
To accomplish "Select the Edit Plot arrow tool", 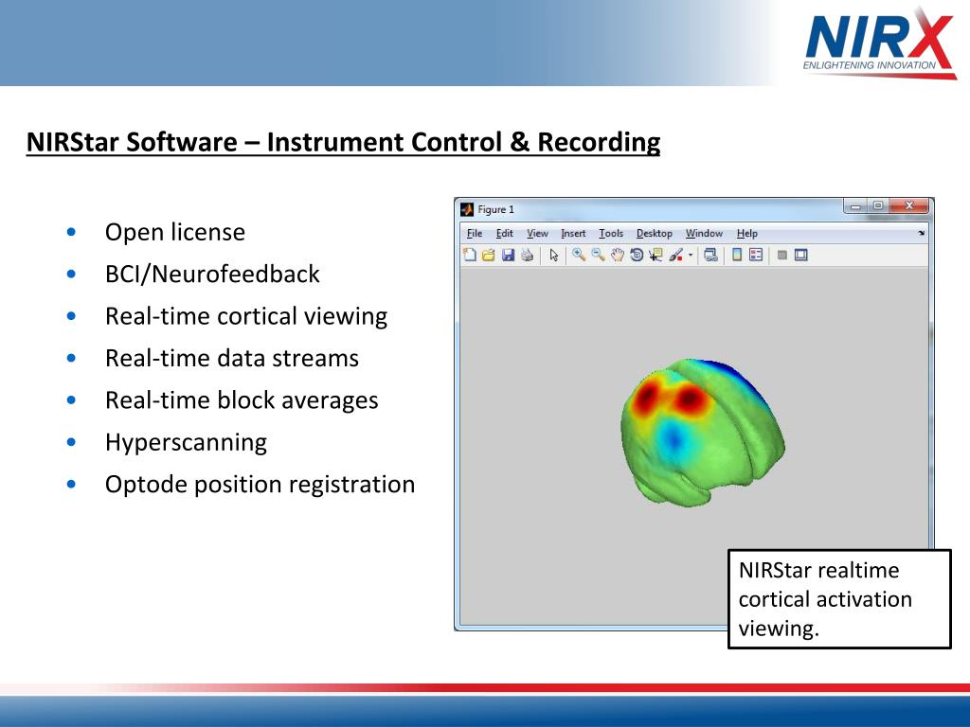I will pyautogui.click(x=553, y=255).
